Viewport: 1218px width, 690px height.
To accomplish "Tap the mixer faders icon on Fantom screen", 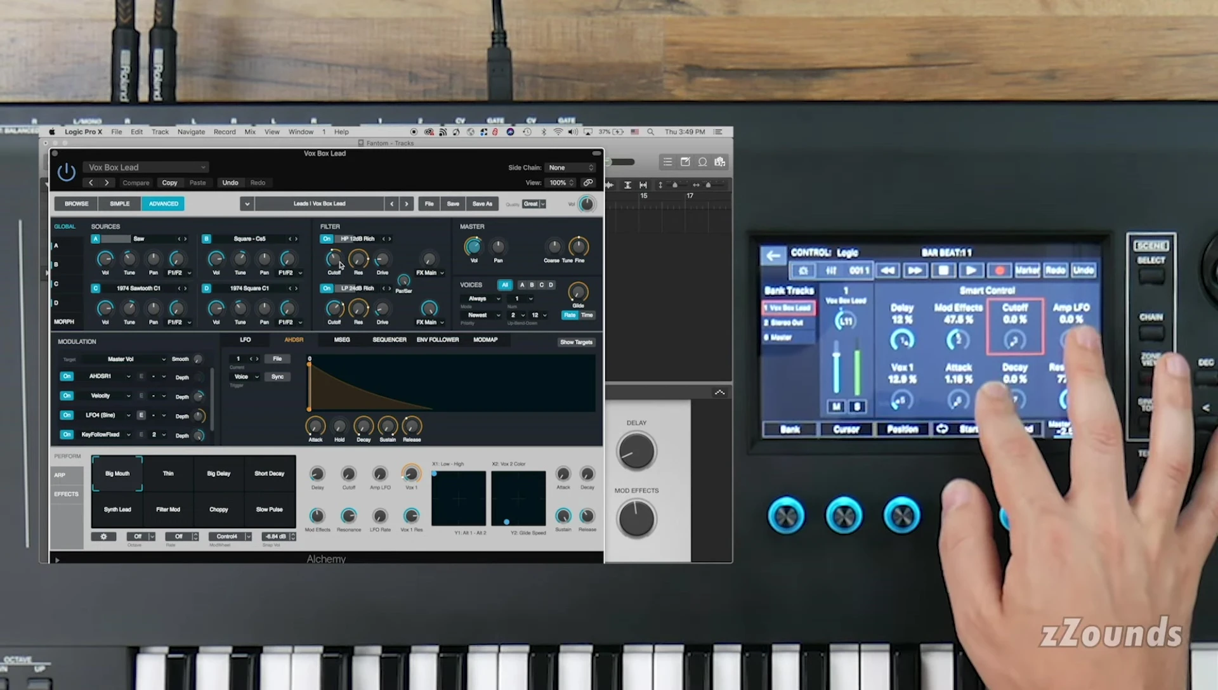I will (831, 271).
